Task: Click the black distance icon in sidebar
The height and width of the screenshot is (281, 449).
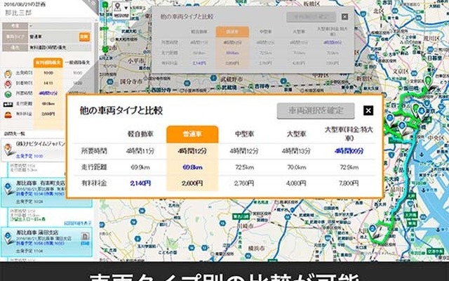Action: 8,105
